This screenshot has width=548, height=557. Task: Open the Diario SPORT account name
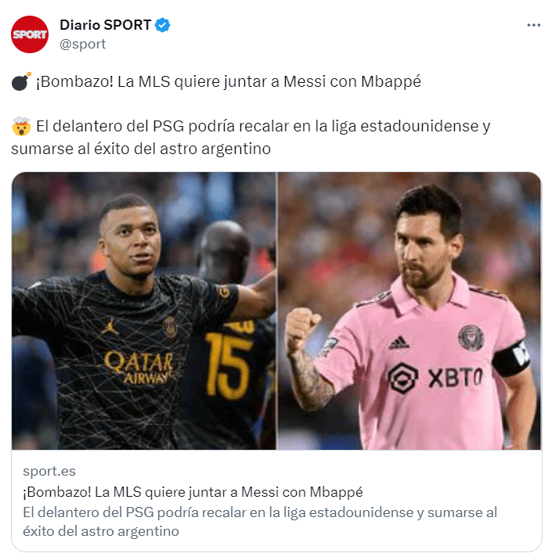[x=105, y=25]
